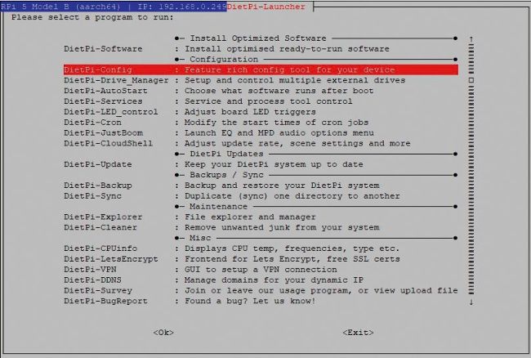Click 'Remove unwanted junk from your system'
Viewport: 531px width, 358px height.
pyautogui.click(x=282, y=227)
